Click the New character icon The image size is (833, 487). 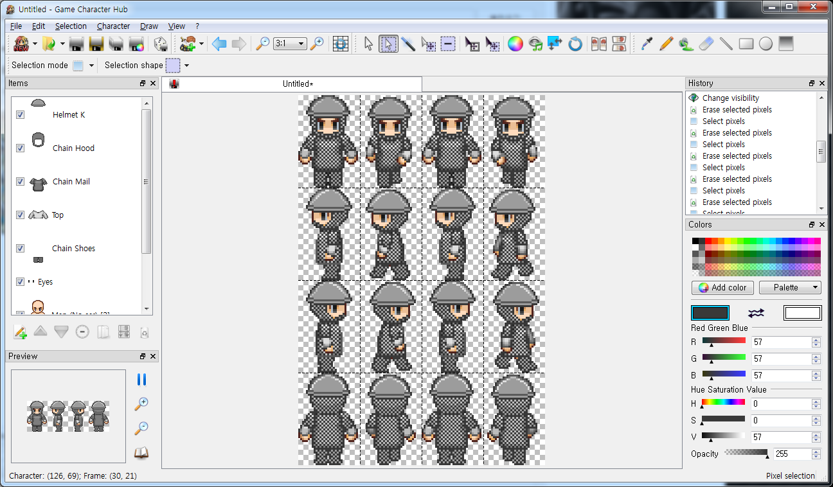[21, 44]
